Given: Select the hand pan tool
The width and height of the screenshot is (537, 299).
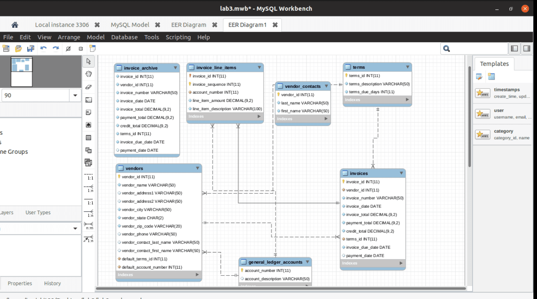Looking at the screenshot, I should tap(88, 74).
